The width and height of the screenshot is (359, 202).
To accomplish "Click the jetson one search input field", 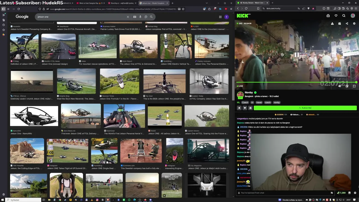I will click(81, 17).
